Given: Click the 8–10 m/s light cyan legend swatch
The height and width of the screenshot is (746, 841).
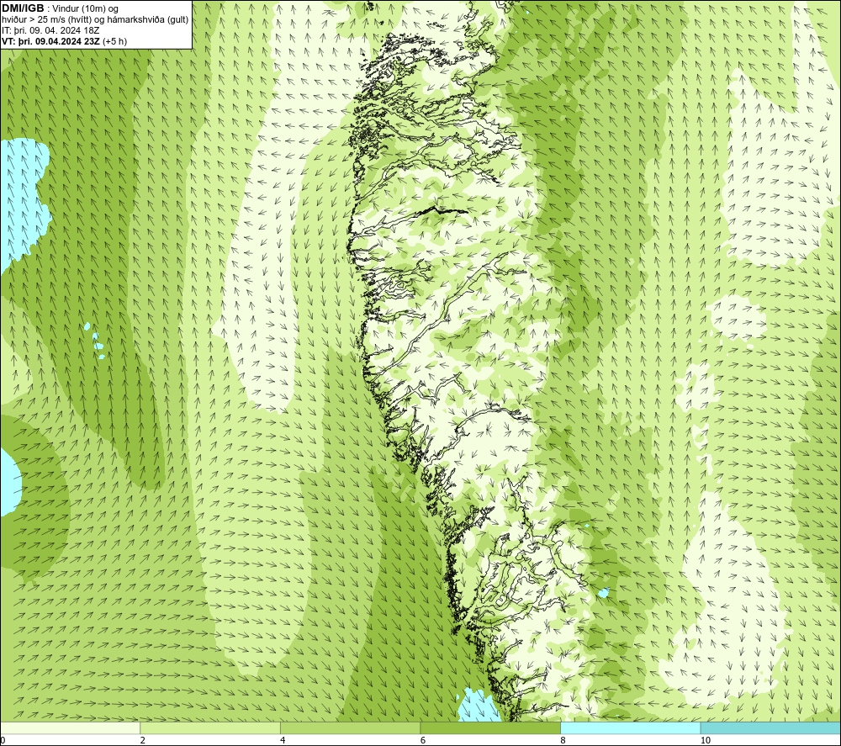Looking at the screenshot, I should coord(630,727).
